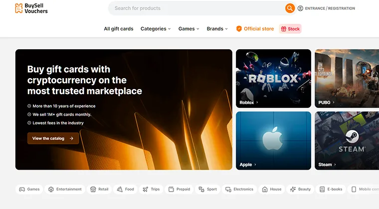Click the orange search magnifier button

click(290, 8)
